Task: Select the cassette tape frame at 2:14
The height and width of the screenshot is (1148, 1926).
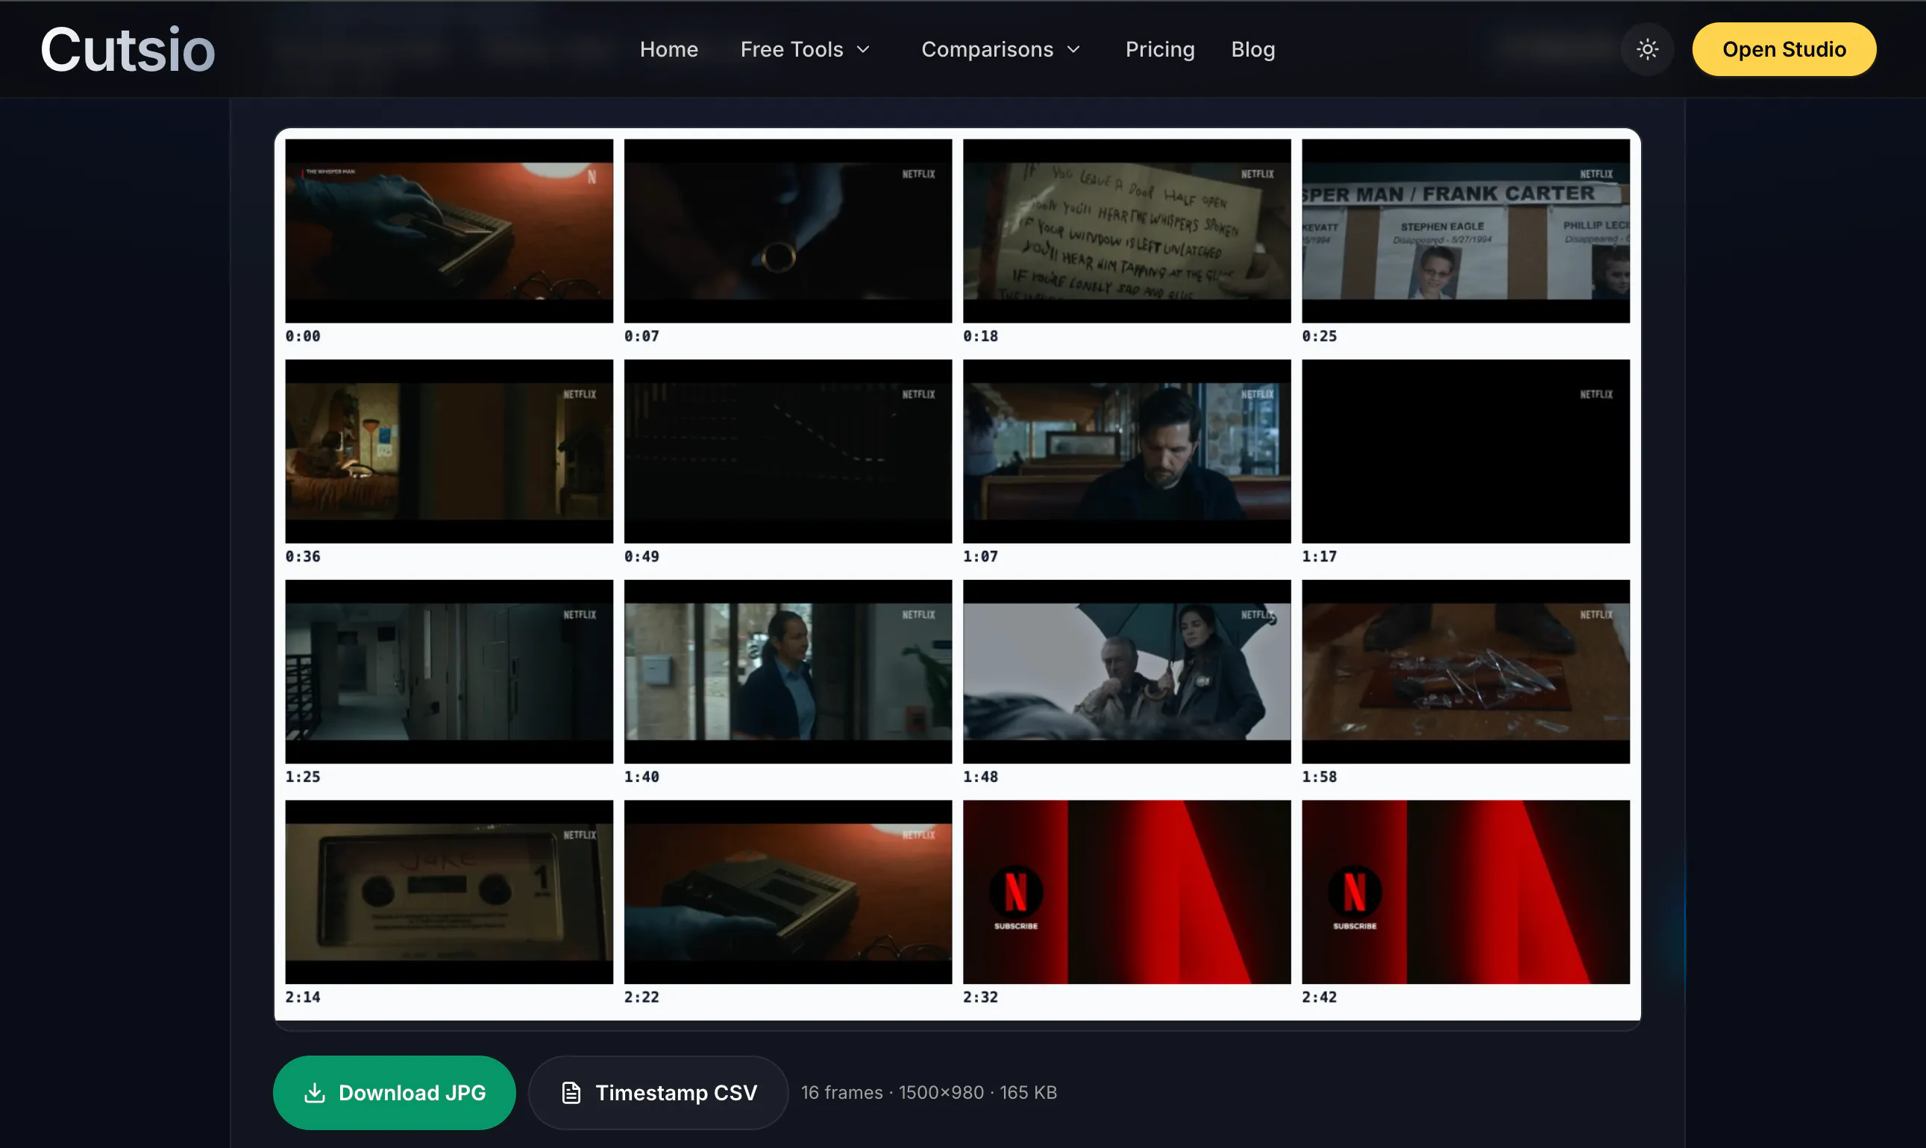Action: 449,892
